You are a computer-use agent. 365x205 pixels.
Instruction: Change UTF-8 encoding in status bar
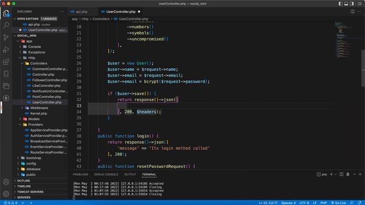click(304, 203)
